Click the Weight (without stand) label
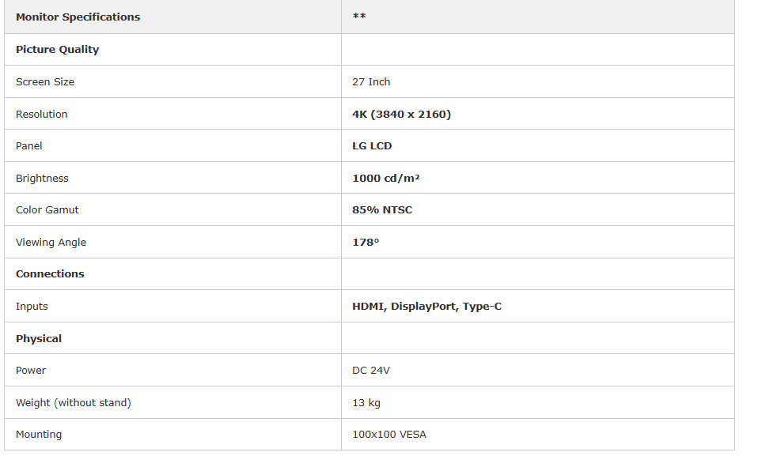The image size is (758, 456). pyautogui.click(x=73, y=402)
